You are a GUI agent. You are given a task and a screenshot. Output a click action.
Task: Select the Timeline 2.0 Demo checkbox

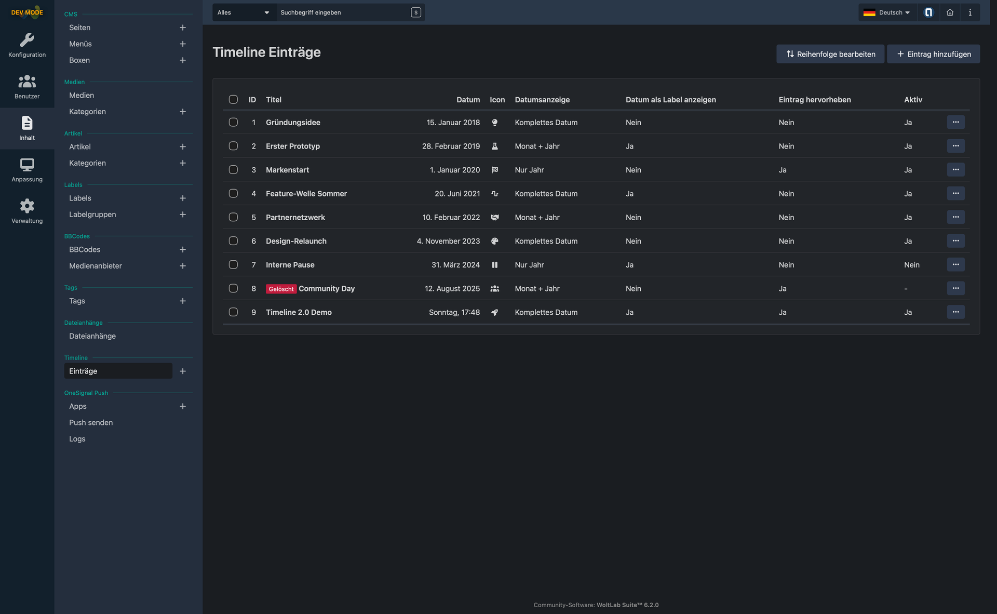click(x=233, y=312)
